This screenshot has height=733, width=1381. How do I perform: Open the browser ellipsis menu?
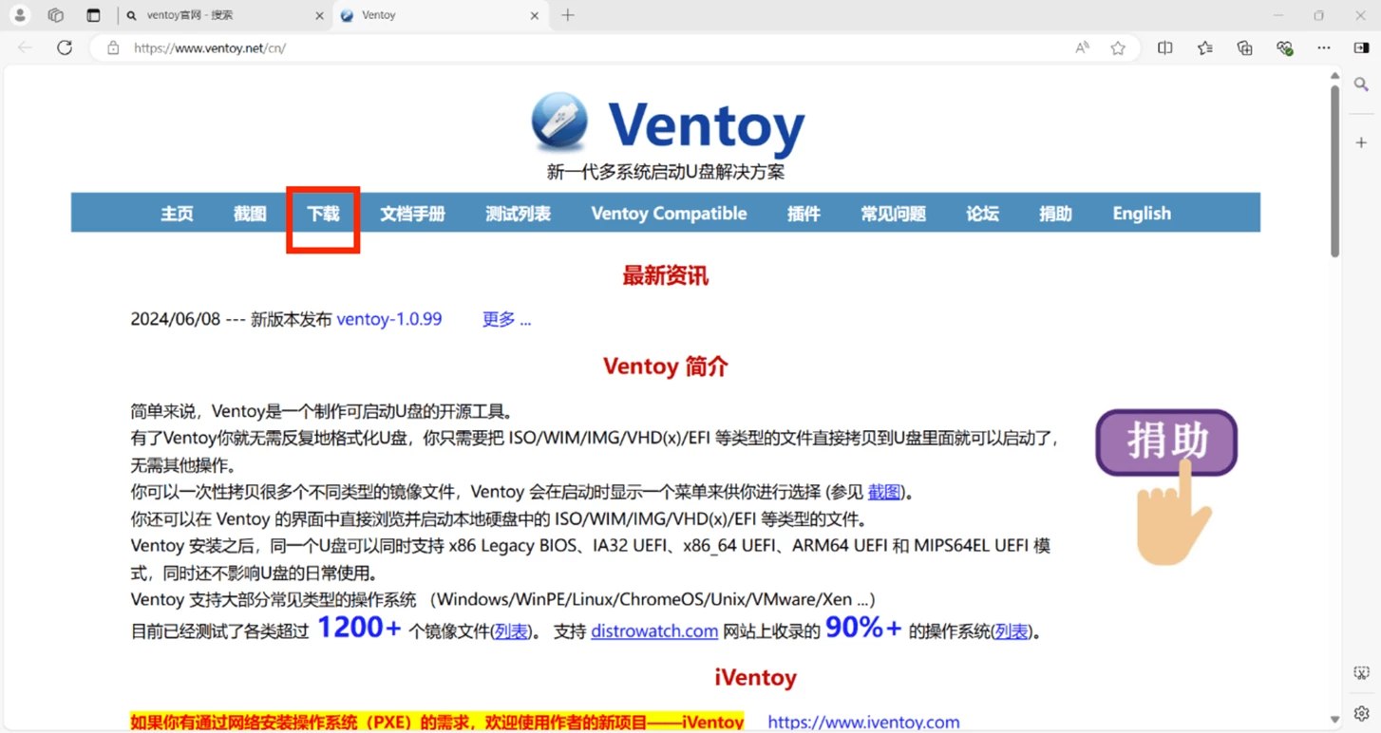[1323, 47]
